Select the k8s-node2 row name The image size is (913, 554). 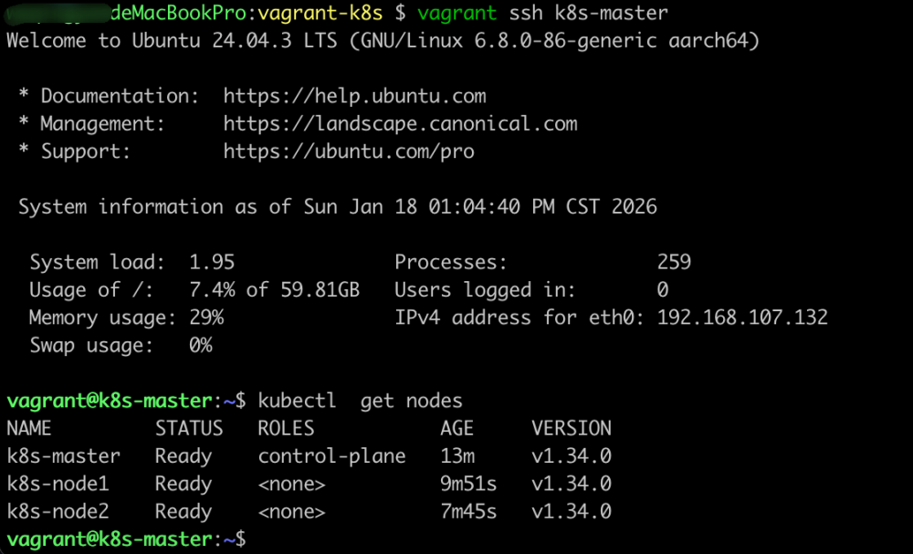click(58, 512)
